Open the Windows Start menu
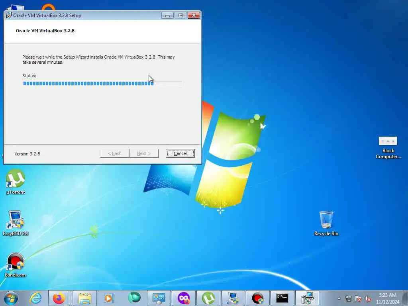The width and height of the screenshot is (408, 306). [11, 298]
